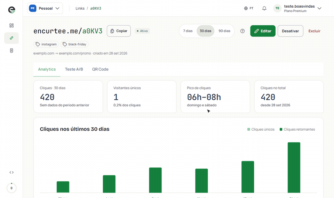334x198 pixels.
Task: Go to Links breadcrumb
Action: pos(80,8)
